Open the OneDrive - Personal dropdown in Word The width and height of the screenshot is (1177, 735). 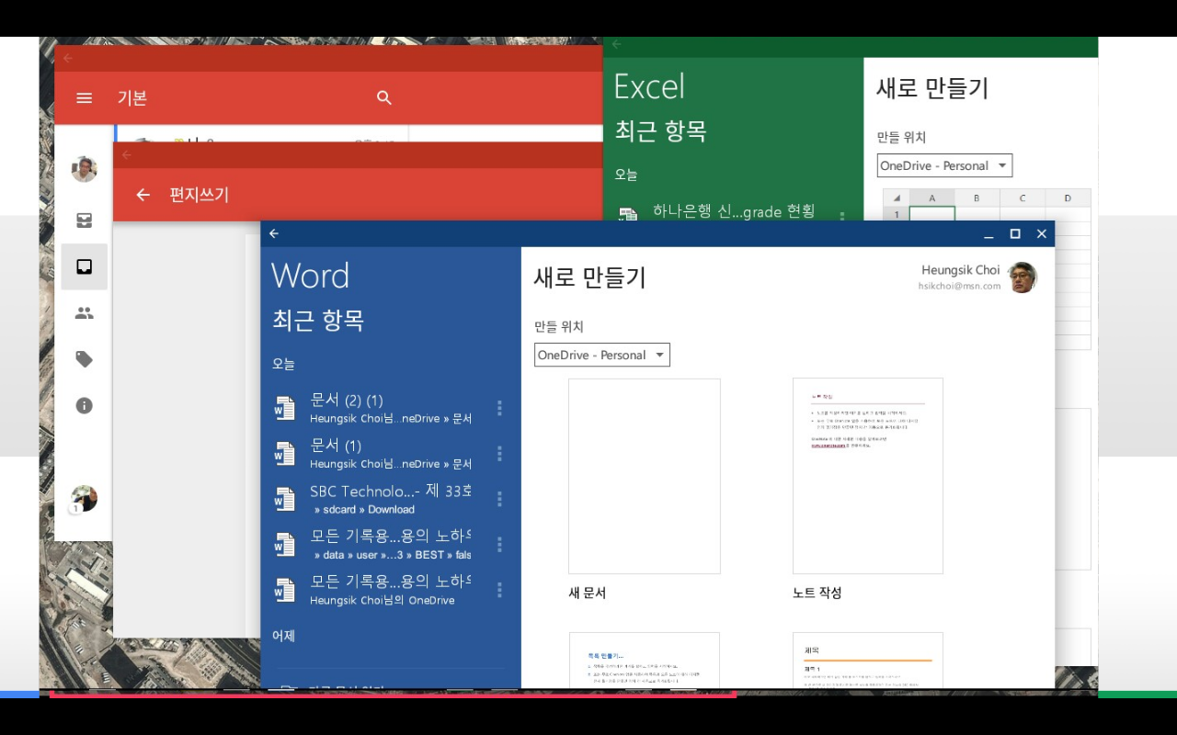[x=602, y=355]
